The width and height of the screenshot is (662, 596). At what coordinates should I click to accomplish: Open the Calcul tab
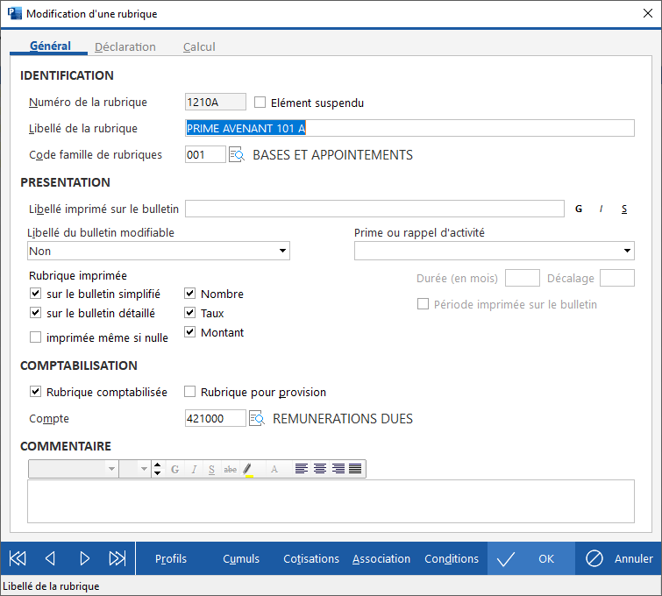[199, 46]
